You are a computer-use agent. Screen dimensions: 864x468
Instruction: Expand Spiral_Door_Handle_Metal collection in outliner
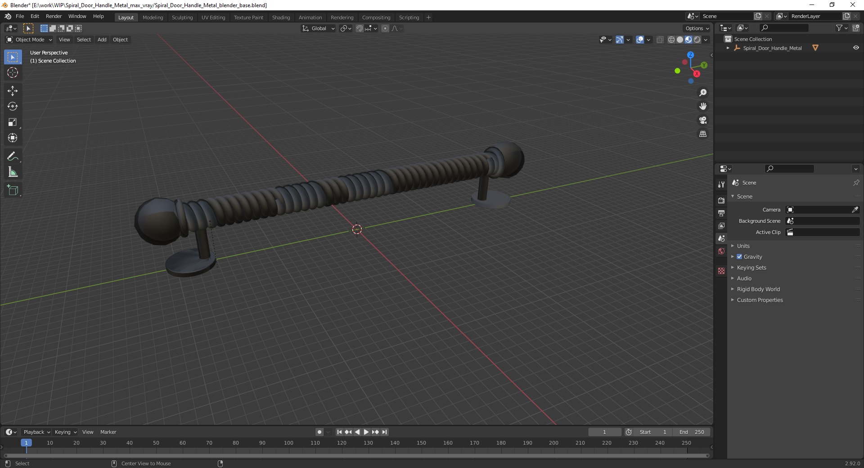728,48
